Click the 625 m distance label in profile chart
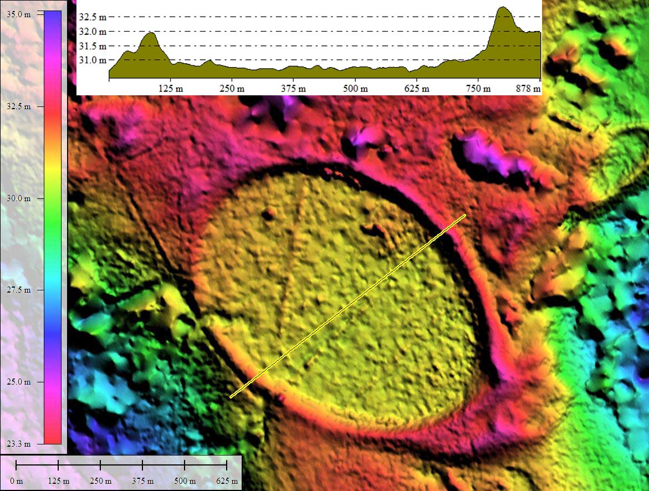Image resolution: width=649 pixels, height=491 pixels. (417, 89)
